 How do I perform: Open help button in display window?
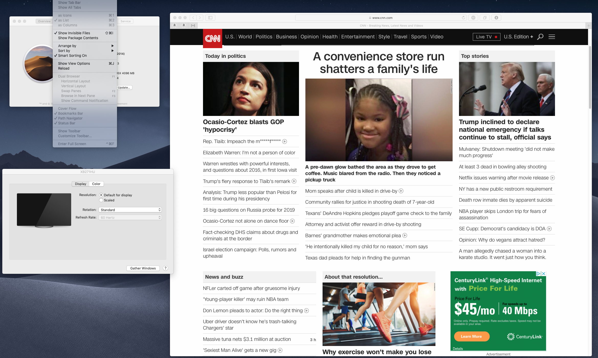[x=165, y=268]
